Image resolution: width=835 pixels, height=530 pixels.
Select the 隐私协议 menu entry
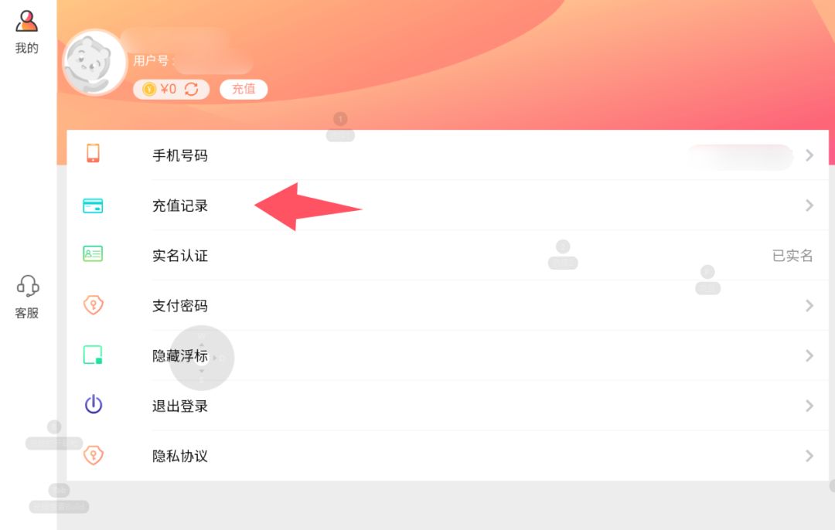coord(448,456)
